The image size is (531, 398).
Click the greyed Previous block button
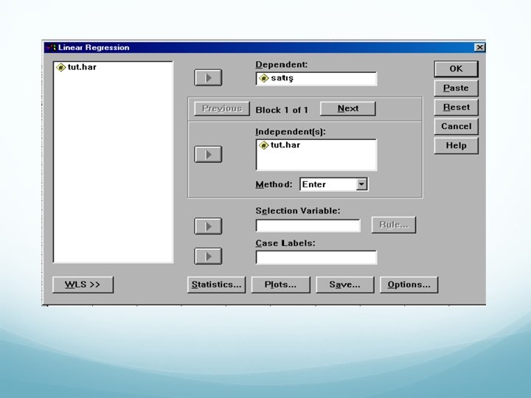pyautogui.click(x=222, y=108)
